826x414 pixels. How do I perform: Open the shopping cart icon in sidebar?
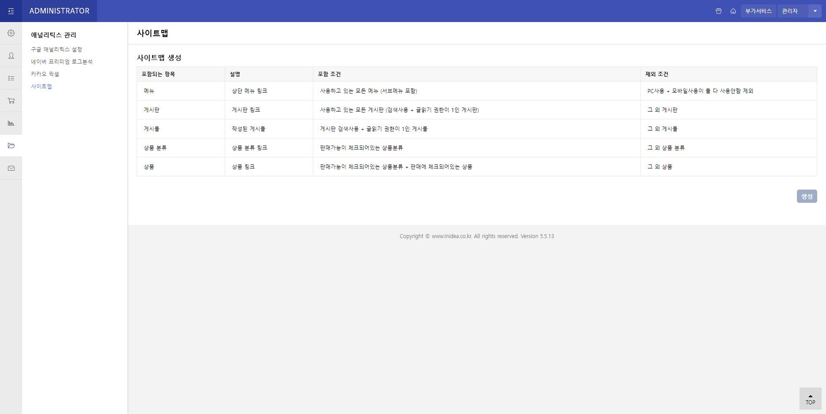(11, 101)
